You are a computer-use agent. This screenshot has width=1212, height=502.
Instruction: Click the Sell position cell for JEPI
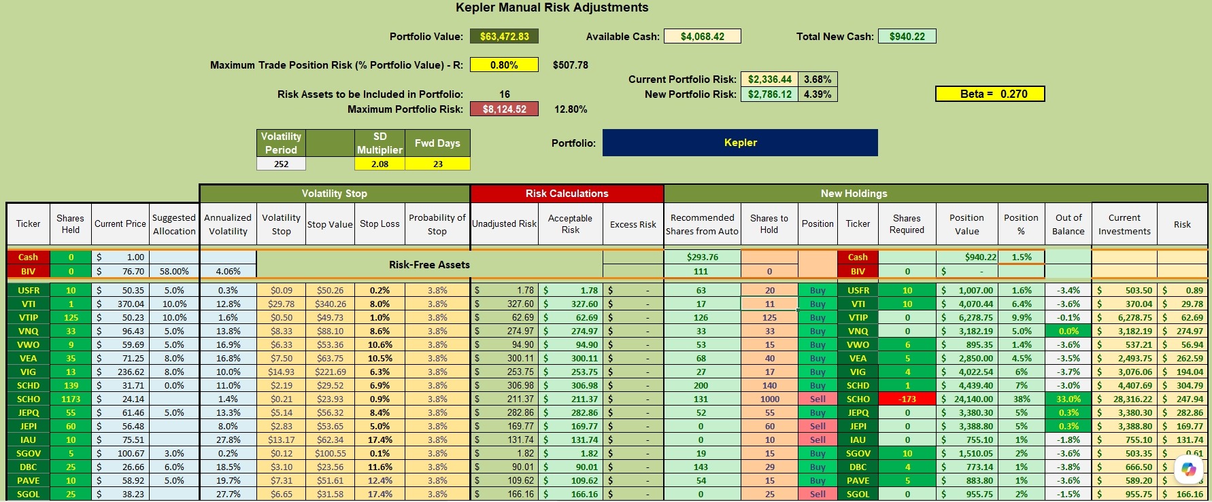point(818,426)
